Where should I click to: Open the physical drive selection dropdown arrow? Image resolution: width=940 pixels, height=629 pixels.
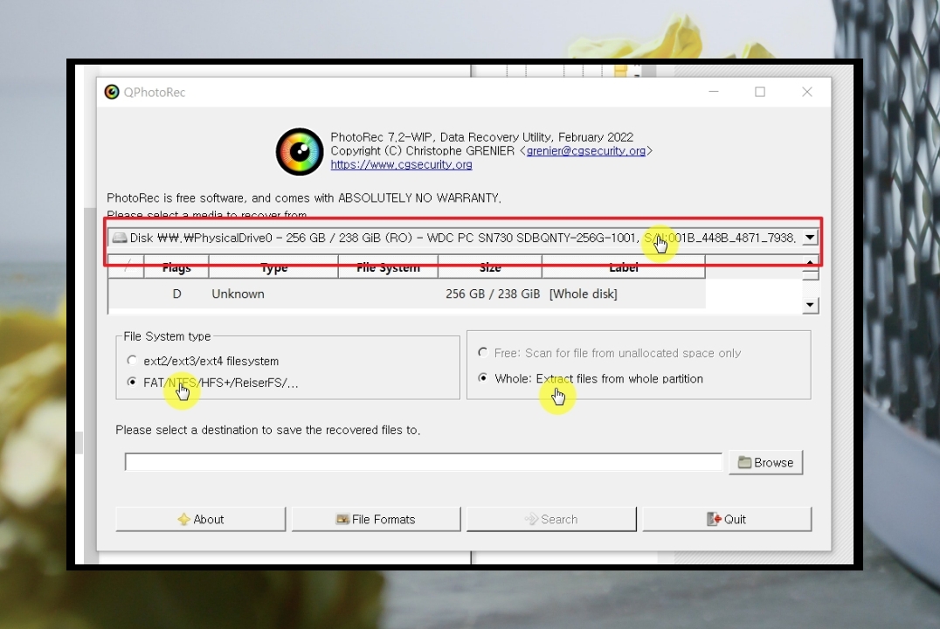(x=809, y=238)
